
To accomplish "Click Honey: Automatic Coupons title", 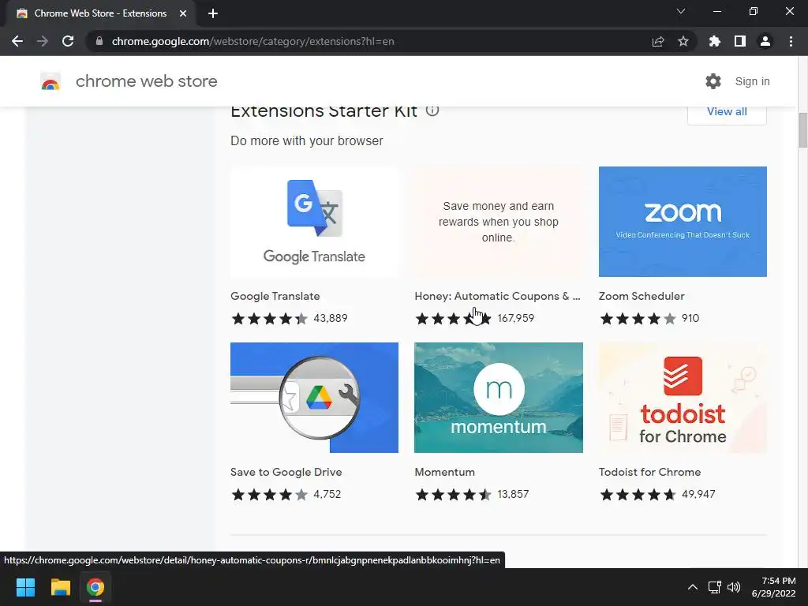I will (x=497, y=297).
